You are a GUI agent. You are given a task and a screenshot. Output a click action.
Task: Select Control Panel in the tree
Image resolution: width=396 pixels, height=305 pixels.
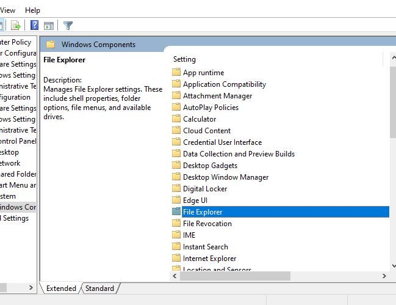(18, 141)
